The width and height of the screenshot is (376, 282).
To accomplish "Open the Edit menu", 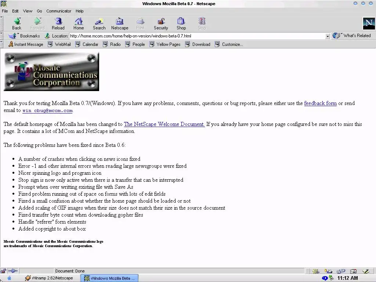I will pyautogui.click(x=15, y=11).
